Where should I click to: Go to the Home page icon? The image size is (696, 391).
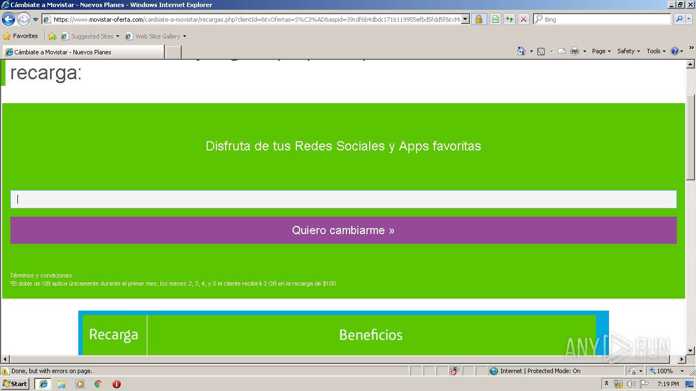(521, 51)
